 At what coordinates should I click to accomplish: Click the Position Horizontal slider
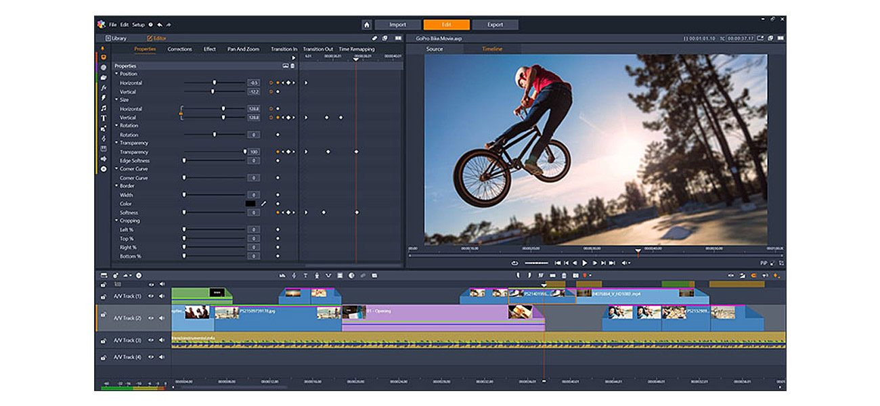point(213,83)
